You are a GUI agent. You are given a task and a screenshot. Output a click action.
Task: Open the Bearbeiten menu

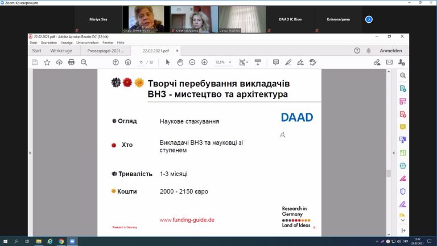tap(48, 43)
